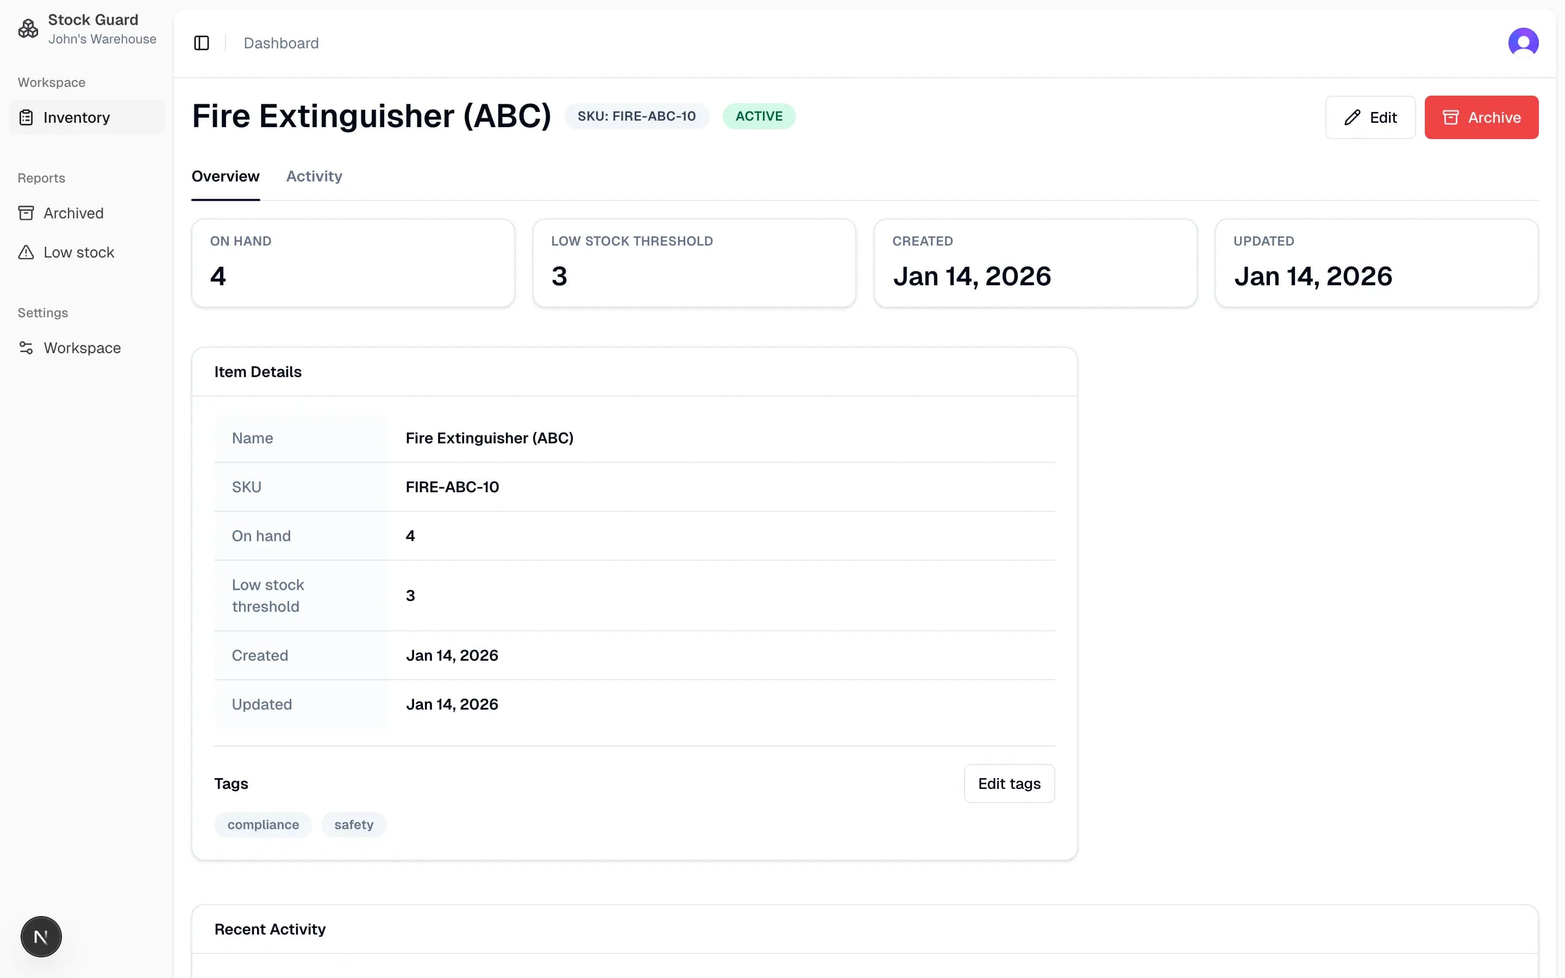Screen dimensions: 1565x978
Task: Open the user avatar profile menu
Action: tap(1523, 43)
